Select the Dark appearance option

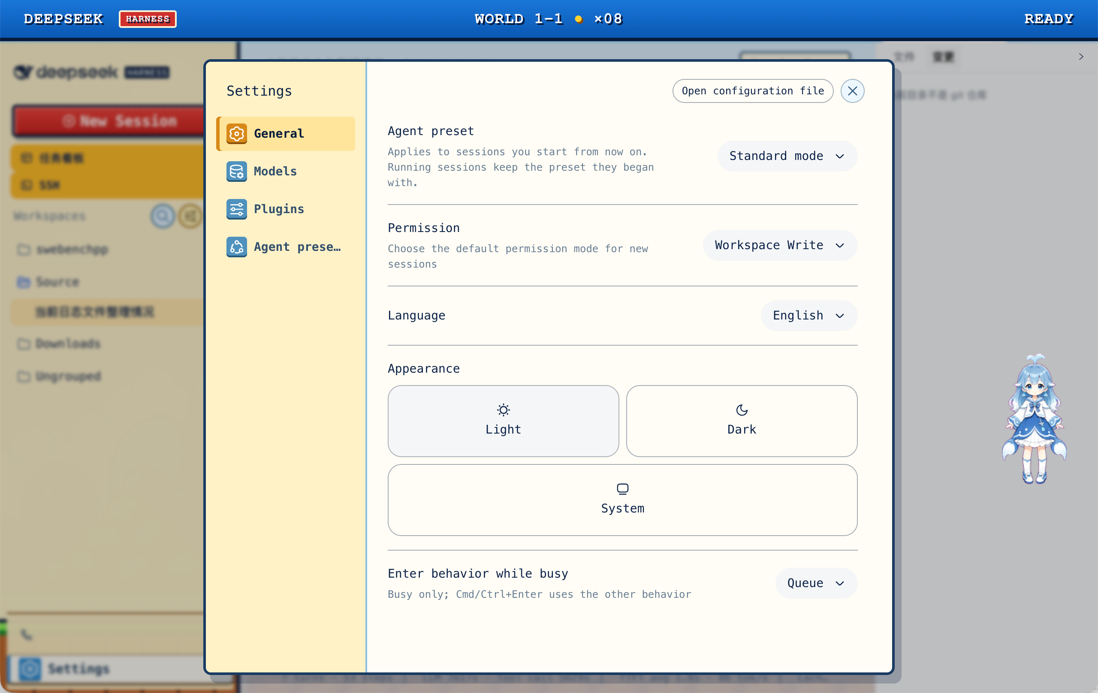click(742, 421)
